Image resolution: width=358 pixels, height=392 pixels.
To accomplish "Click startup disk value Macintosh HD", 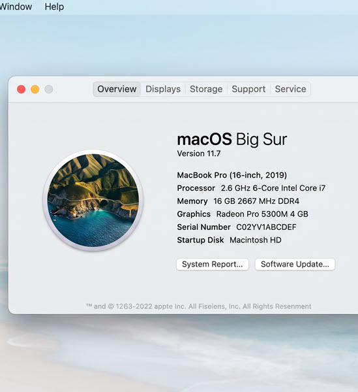I will point(256,240).
